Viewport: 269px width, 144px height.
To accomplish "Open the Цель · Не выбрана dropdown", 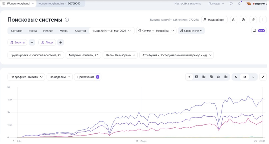I will point(120,55).
